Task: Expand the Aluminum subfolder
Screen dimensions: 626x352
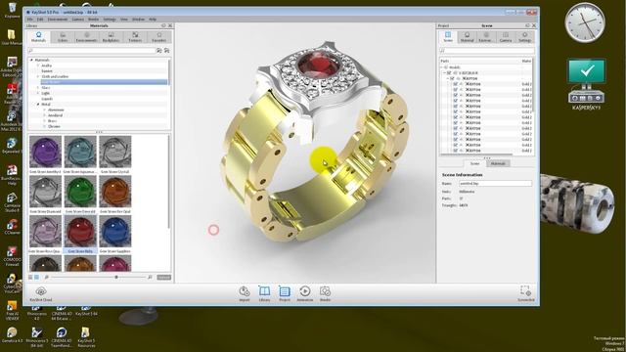Action: point(44,110)
